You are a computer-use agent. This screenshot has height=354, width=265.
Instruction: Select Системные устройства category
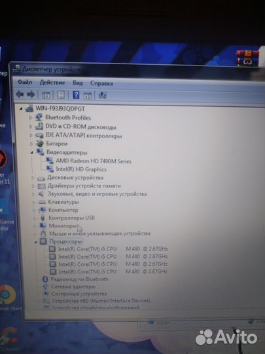(79, 294)
